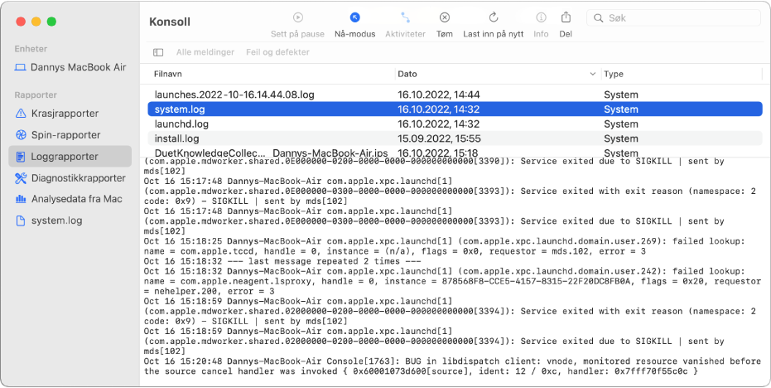Open system.log in the sidebar
The width and height of the screenshot is (771, 388).
[70, 221]
